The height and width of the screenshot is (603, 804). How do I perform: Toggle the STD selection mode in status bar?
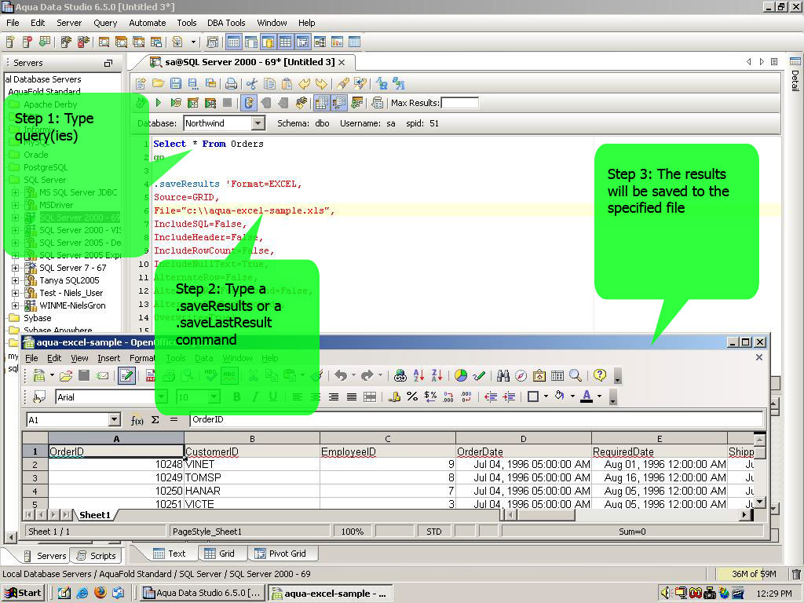433,532
